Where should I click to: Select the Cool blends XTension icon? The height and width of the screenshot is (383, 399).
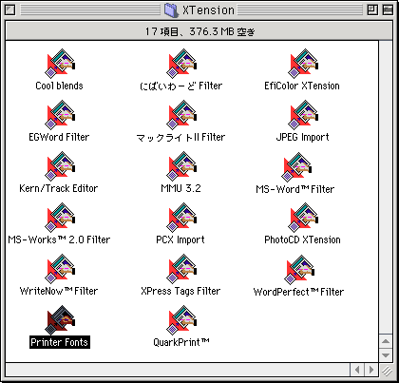60,64
